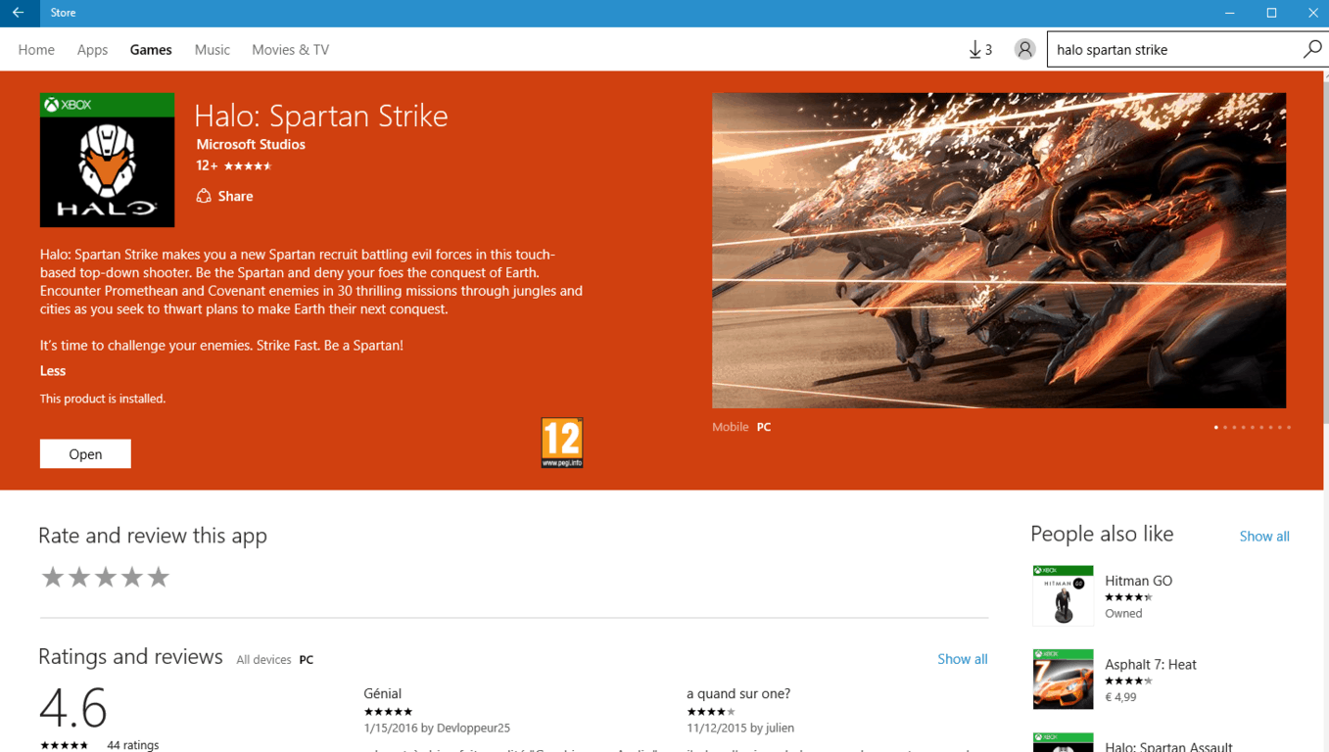Switch to the Apps tab
The height and width of the screenshot is (752, 1329).
tap(92, 49)
